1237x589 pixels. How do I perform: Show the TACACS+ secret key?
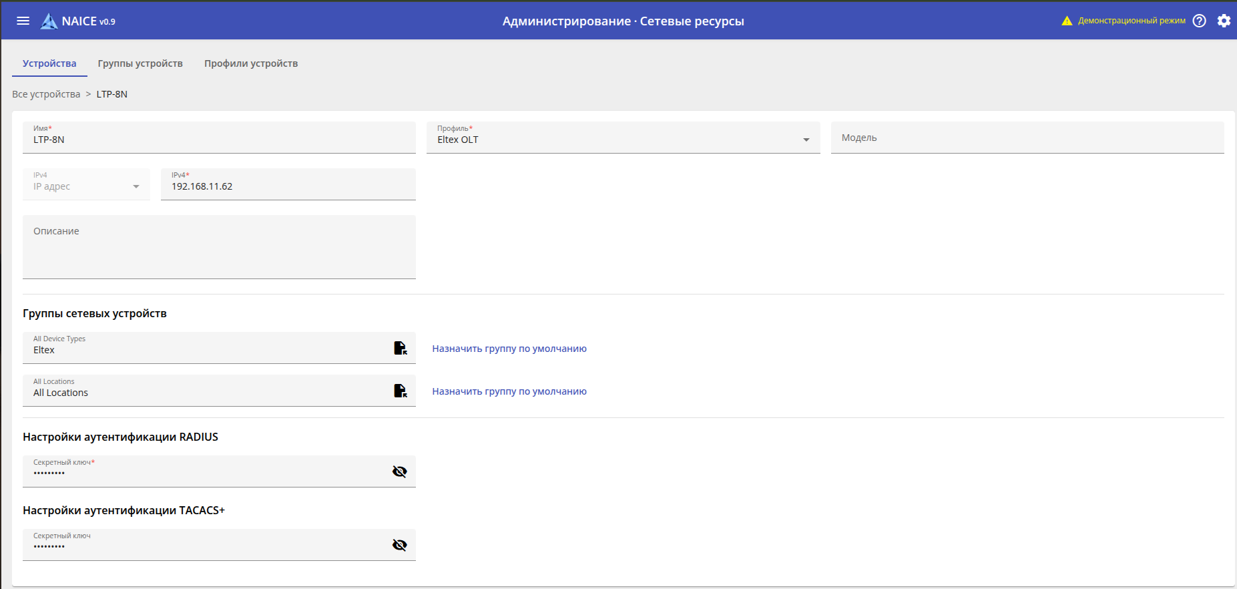(x=399, y=545)
